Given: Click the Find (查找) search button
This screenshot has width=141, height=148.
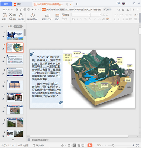Looking at the screenshot, I should (x=107, y=10).
